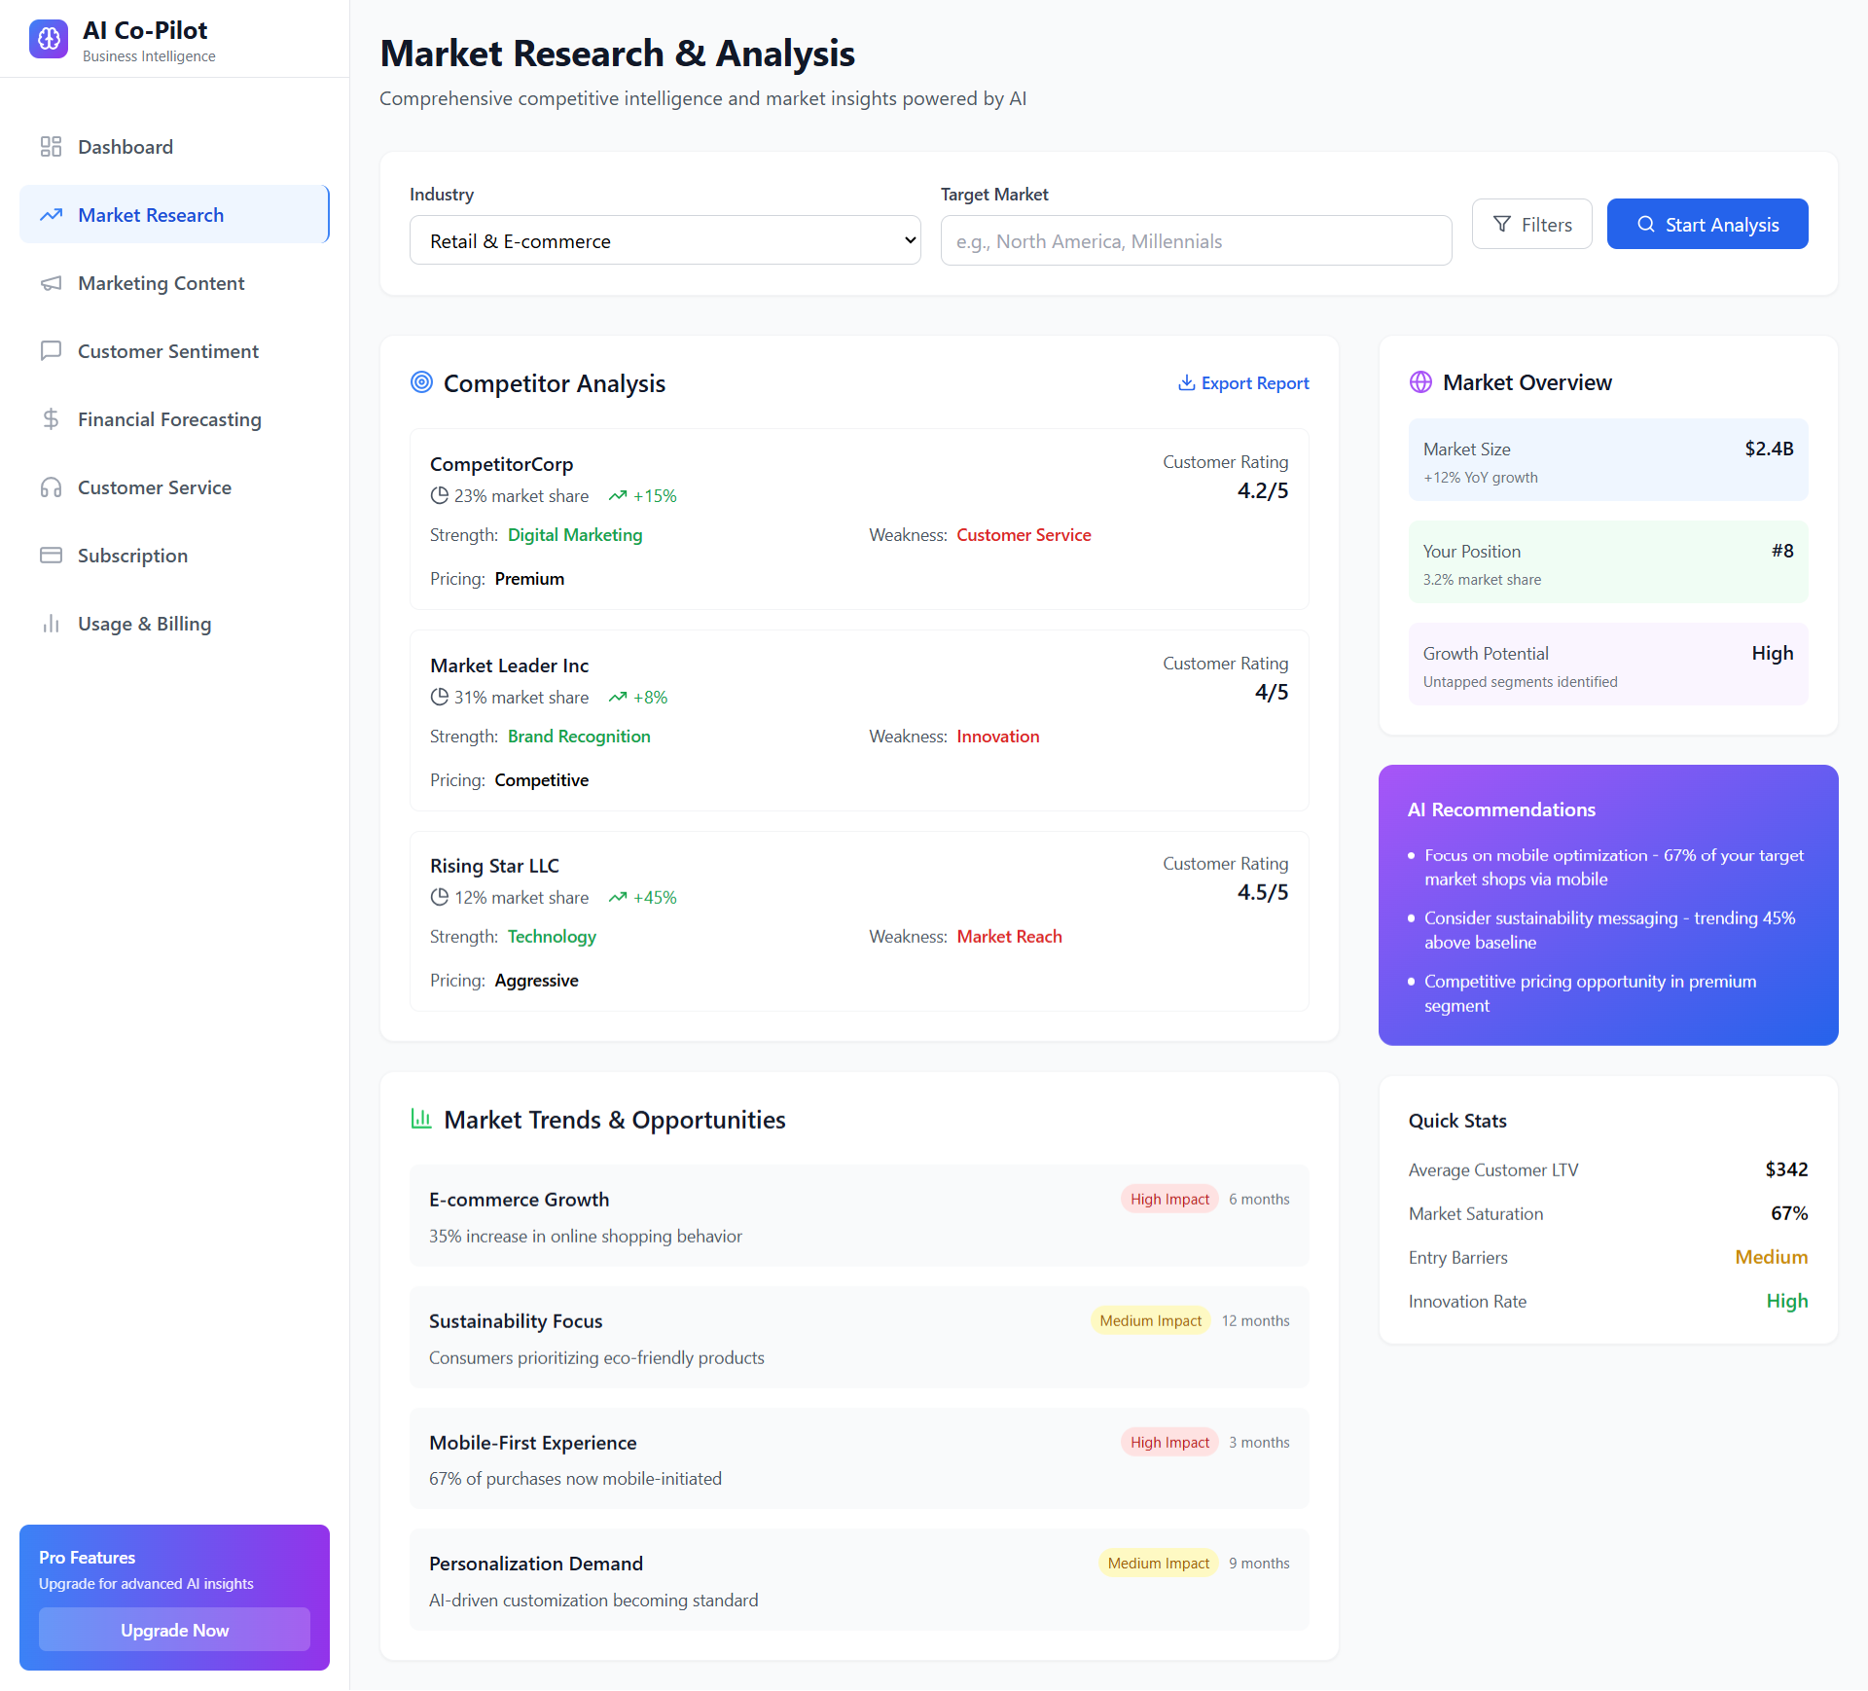Viewport: 1868px width, 1691px height.
Task: Click the pie icon for Market Leader Inc
Action: [440, 697]
